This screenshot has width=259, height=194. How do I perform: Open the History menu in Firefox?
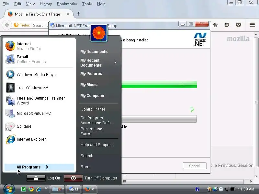[x=46, y=4]
